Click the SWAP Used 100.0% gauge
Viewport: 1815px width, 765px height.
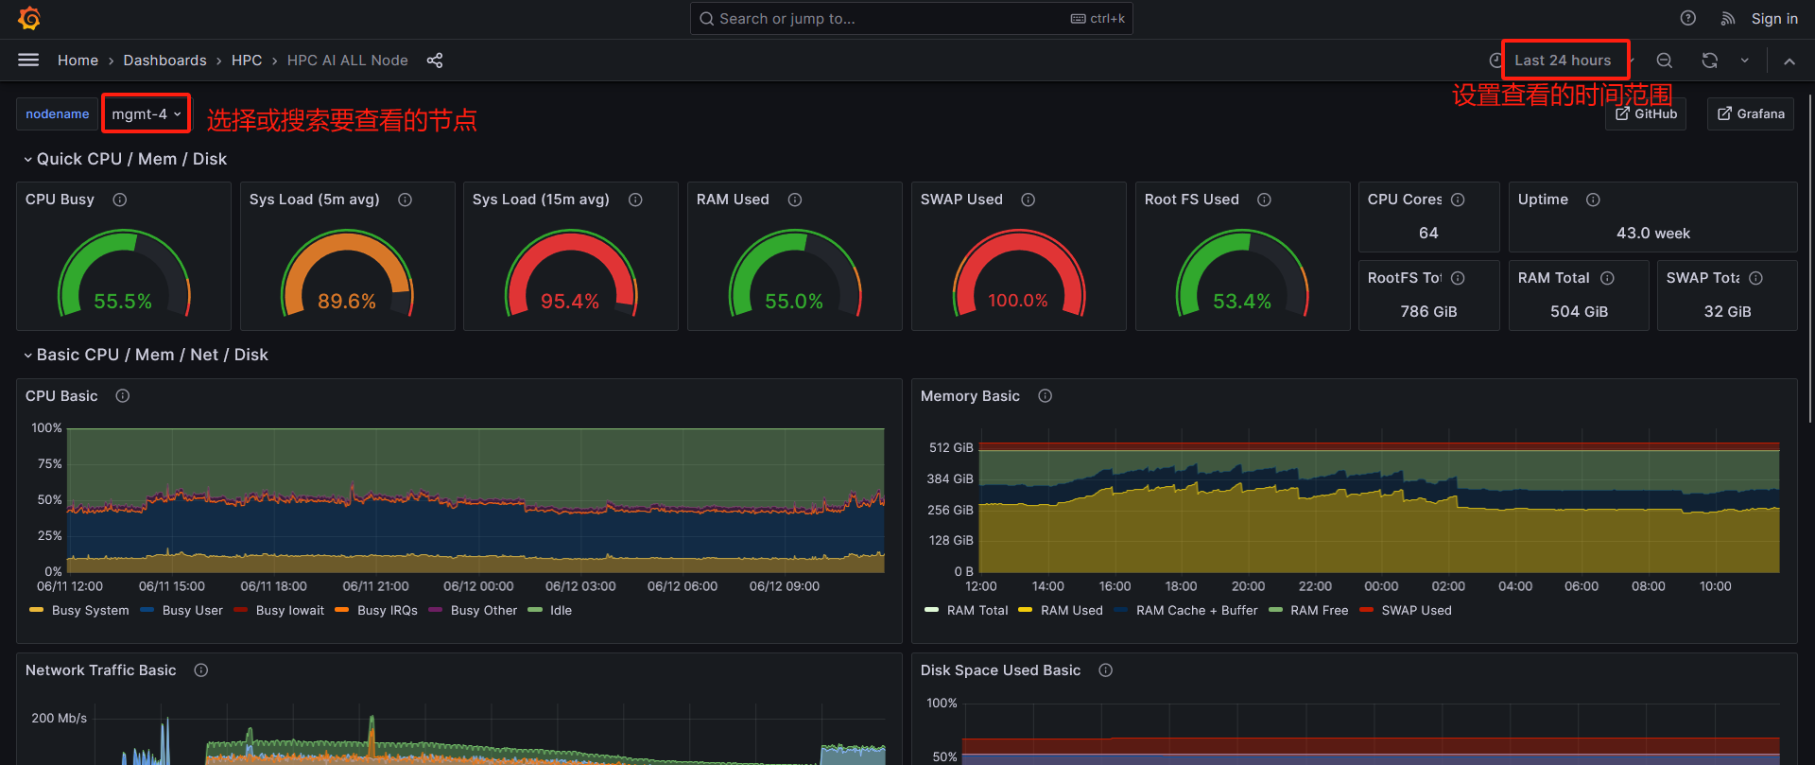click(1018, 274)
